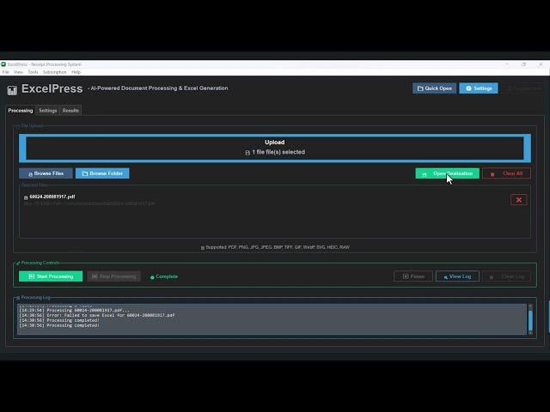The height and width of the screenshot is (412, 550).
Task: Click the file icon beside '1 file file(s) selected'
Action: coord(247,153)
